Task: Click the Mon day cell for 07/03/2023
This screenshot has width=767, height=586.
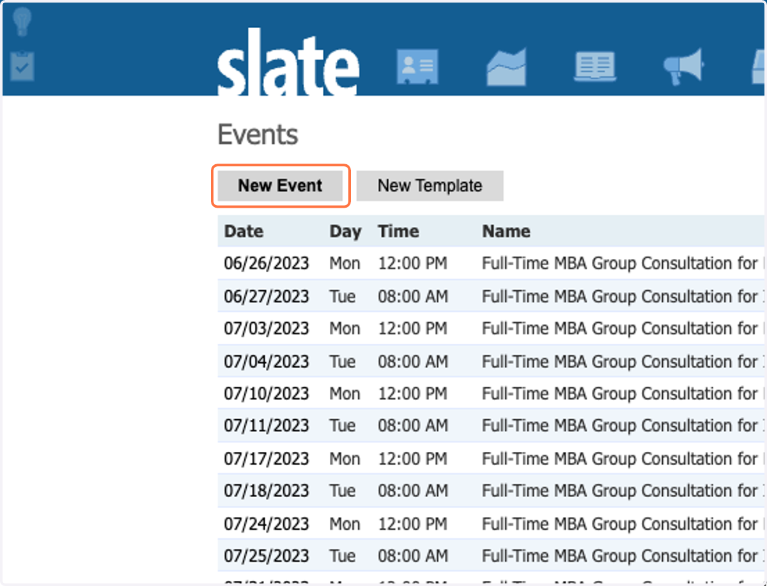Action: click(x=345, y=328)
